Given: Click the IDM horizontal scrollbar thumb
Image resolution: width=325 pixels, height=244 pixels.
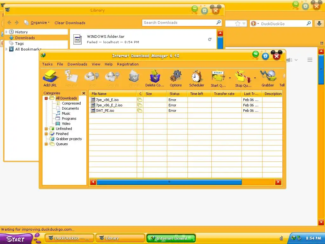Looking at the screenshot, I should point(169,182).
